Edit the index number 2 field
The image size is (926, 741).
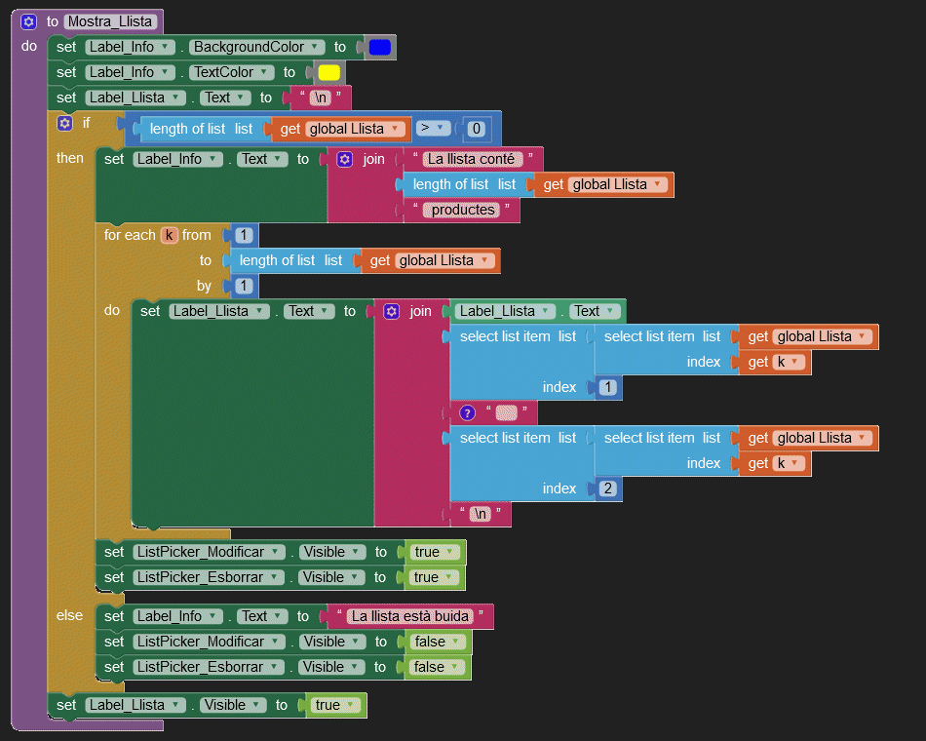(608, 488)
